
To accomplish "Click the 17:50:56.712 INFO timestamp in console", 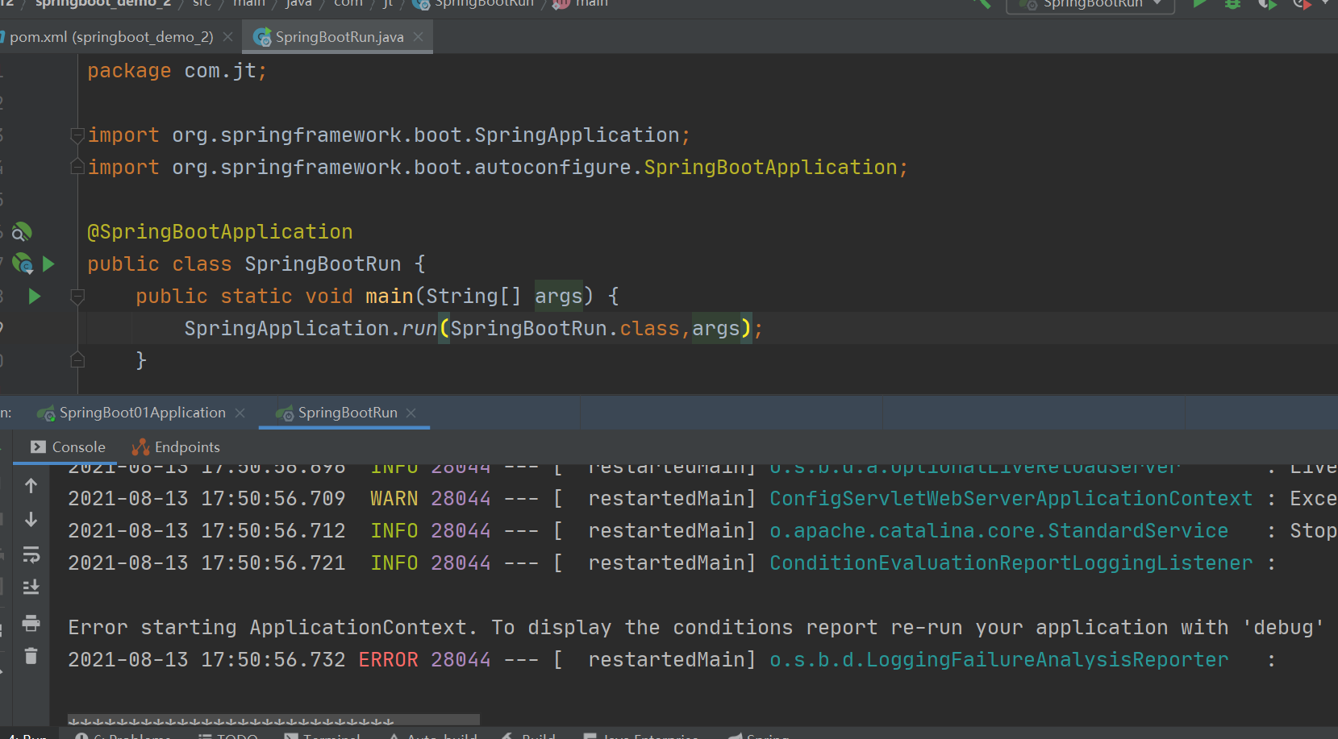I will pyautogui.click(x=206, y=531).
